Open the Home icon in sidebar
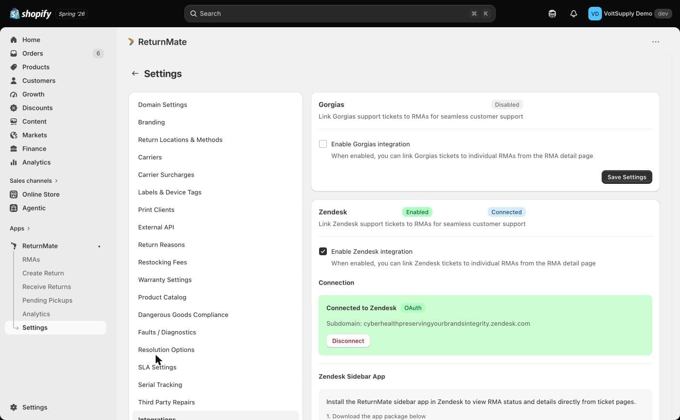This screenshot has width=680, height=420. pos(14,40)
